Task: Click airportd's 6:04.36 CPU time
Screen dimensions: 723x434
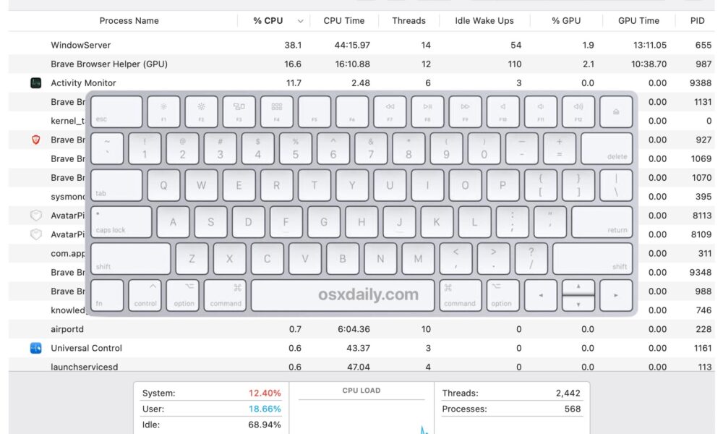Action: [x=354, y=329]
